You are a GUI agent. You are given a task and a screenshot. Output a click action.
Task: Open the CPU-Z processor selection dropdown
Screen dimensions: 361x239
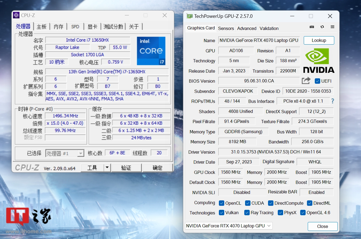coord(81,153)
